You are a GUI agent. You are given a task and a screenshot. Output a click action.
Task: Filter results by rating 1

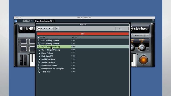coord(41,29)
